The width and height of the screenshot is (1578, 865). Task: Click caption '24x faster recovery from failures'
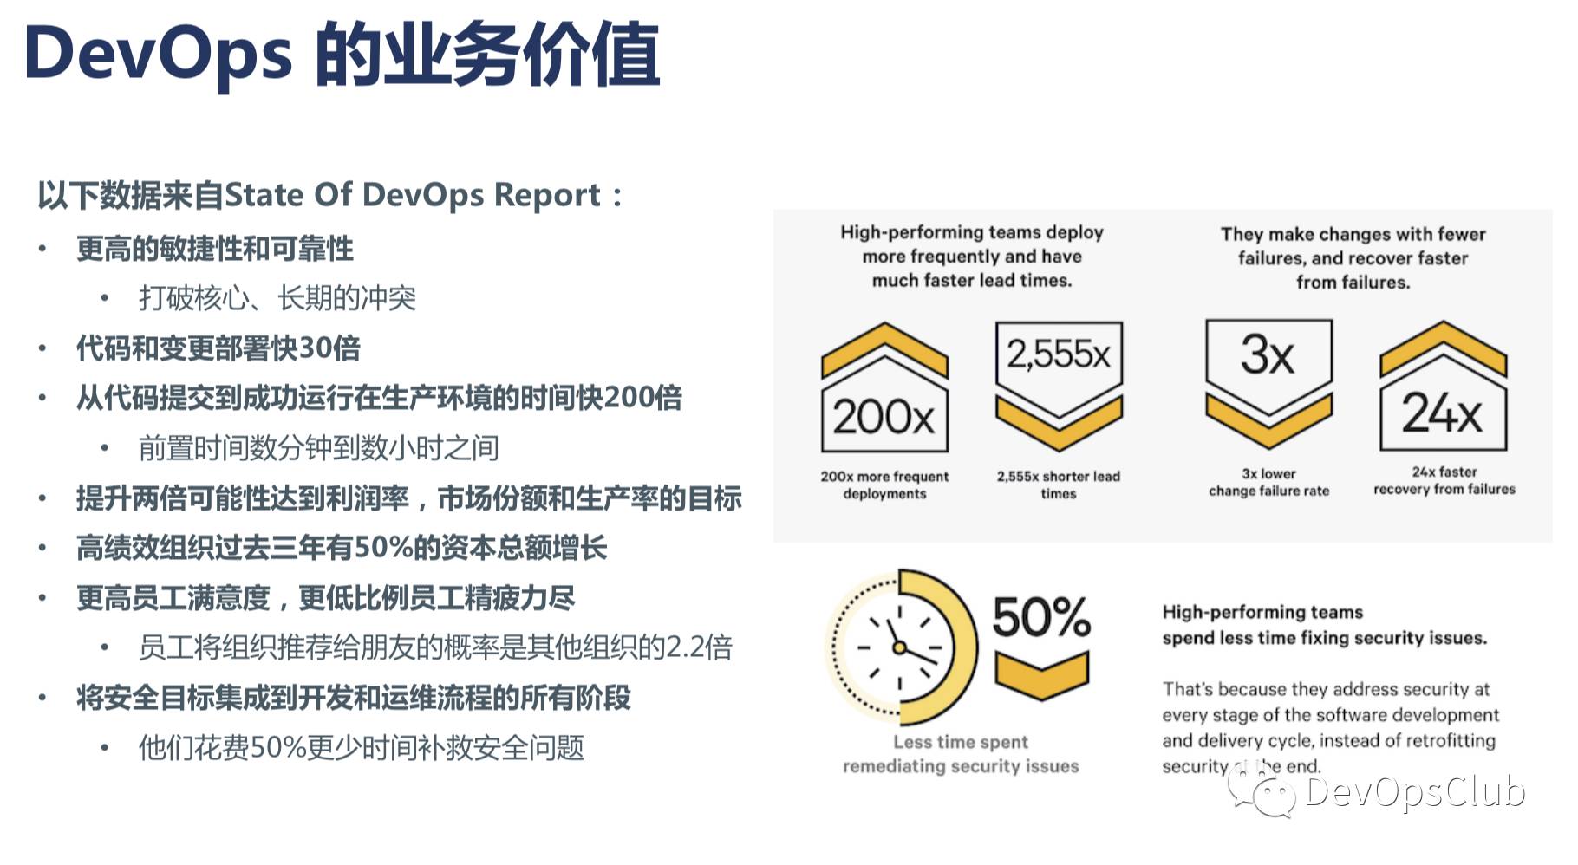click(1444, 480)
